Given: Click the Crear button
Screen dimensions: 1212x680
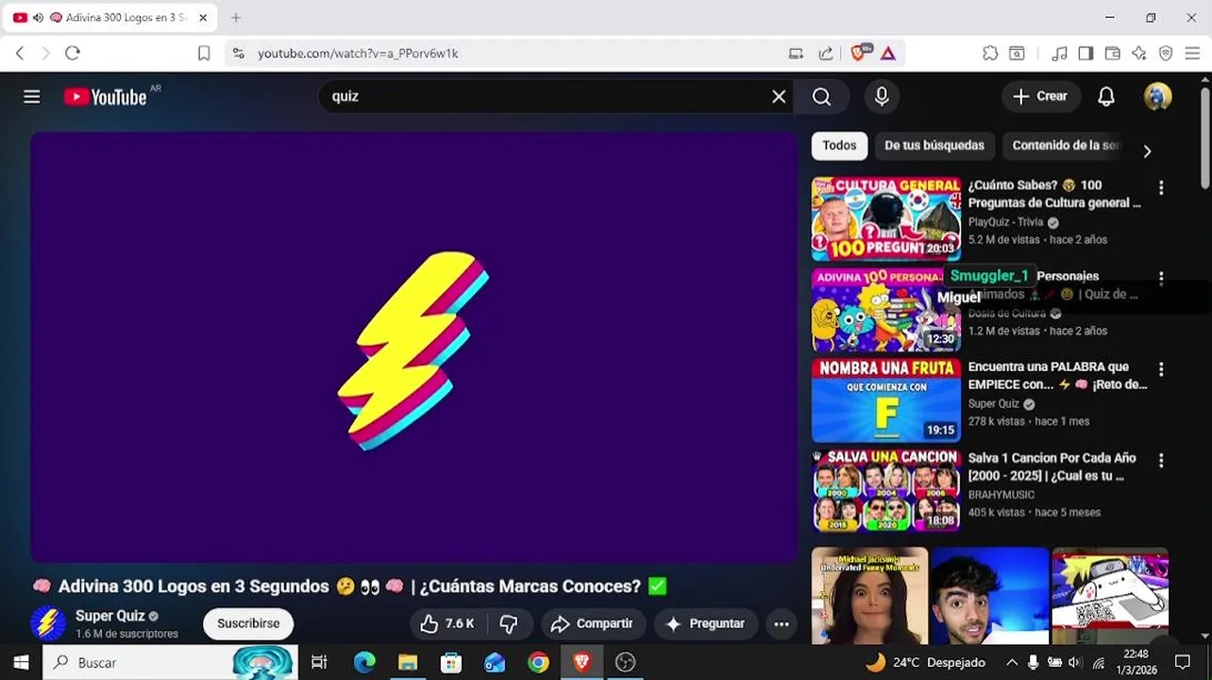Looking at the screenshot, I should (1040, 96).
